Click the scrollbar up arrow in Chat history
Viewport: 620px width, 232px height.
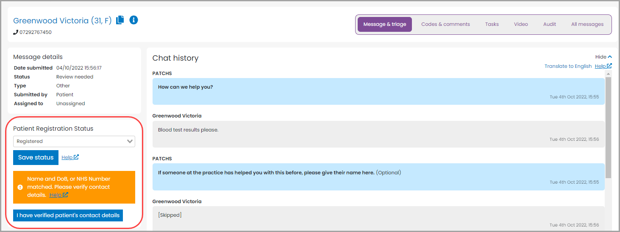(x=608, y=74)
